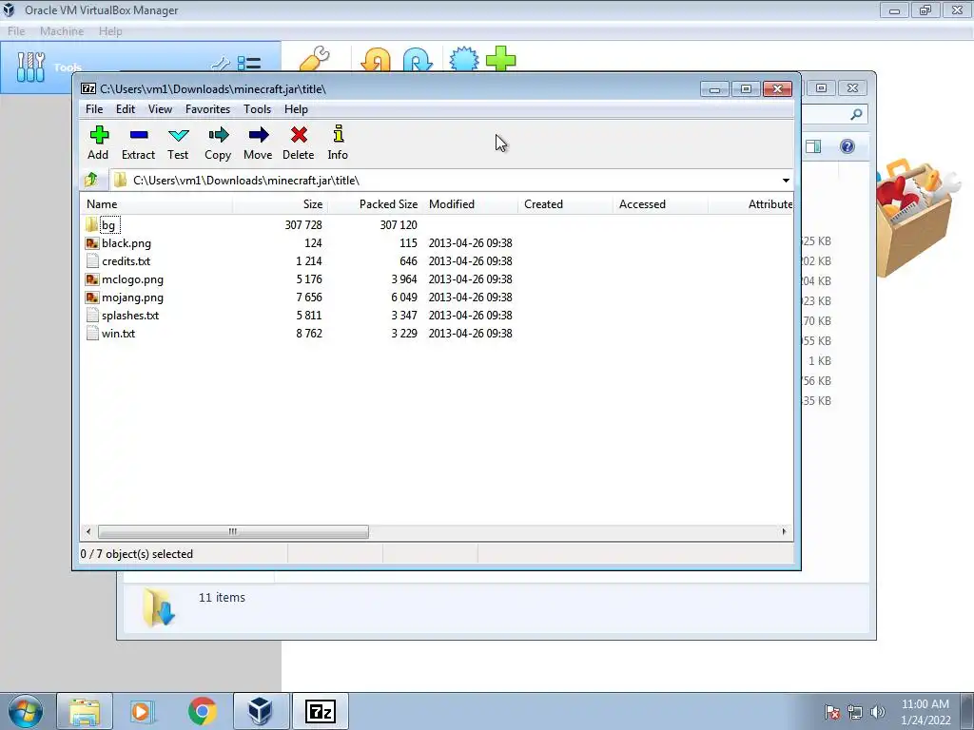Click the Attributes column header
The height and width of the screenshot is (730, 974).
point(750,204)
